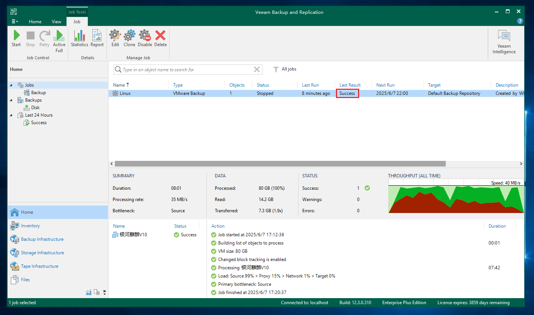The height and width of the screenshot is (315, 534).
Task: Open the job Report
Action: coord(97,39)
